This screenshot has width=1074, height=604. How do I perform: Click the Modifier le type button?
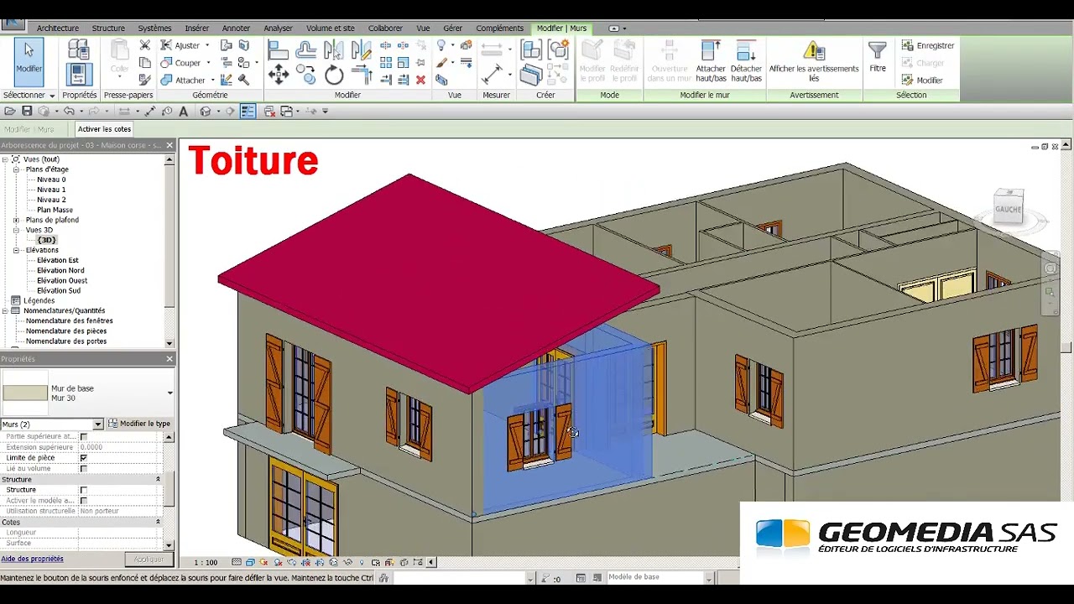139,424
